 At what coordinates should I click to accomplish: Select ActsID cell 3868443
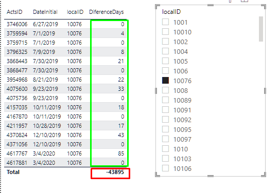[x=17, y=61]
